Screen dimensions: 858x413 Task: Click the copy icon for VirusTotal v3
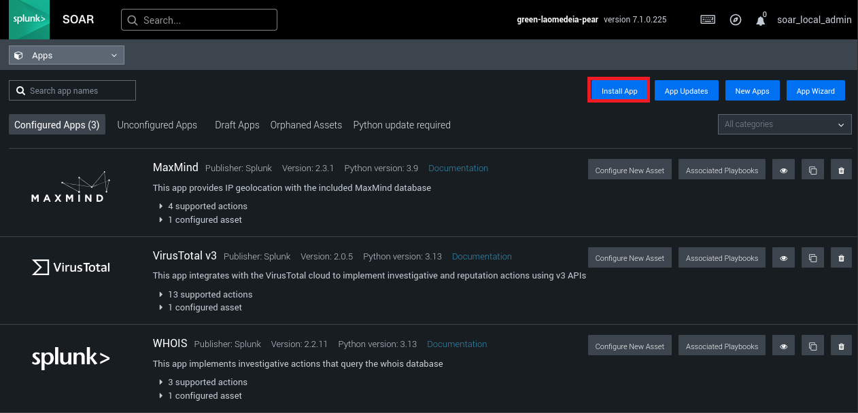pos(812,258)
